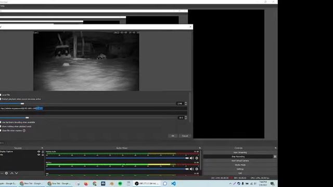Viewport: 333px width, 187px height.
Task: Move selected source down with arrow
Action: (16, 173)
